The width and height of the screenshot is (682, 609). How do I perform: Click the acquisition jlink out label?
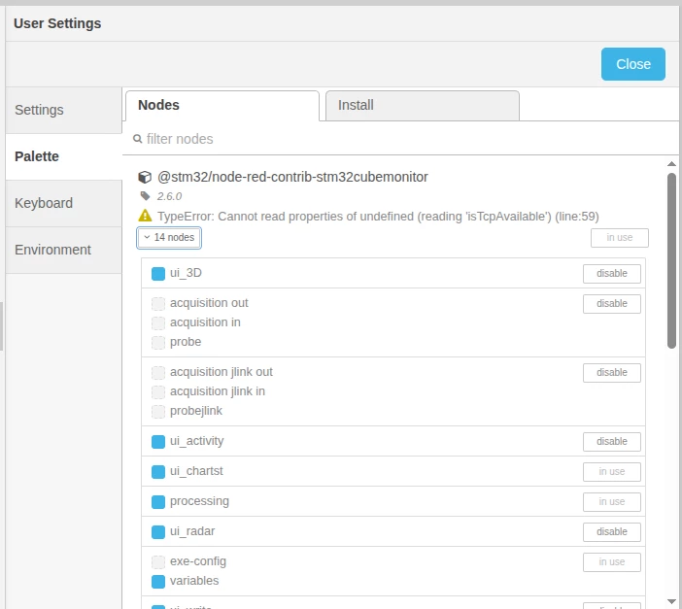click(222, 372)
